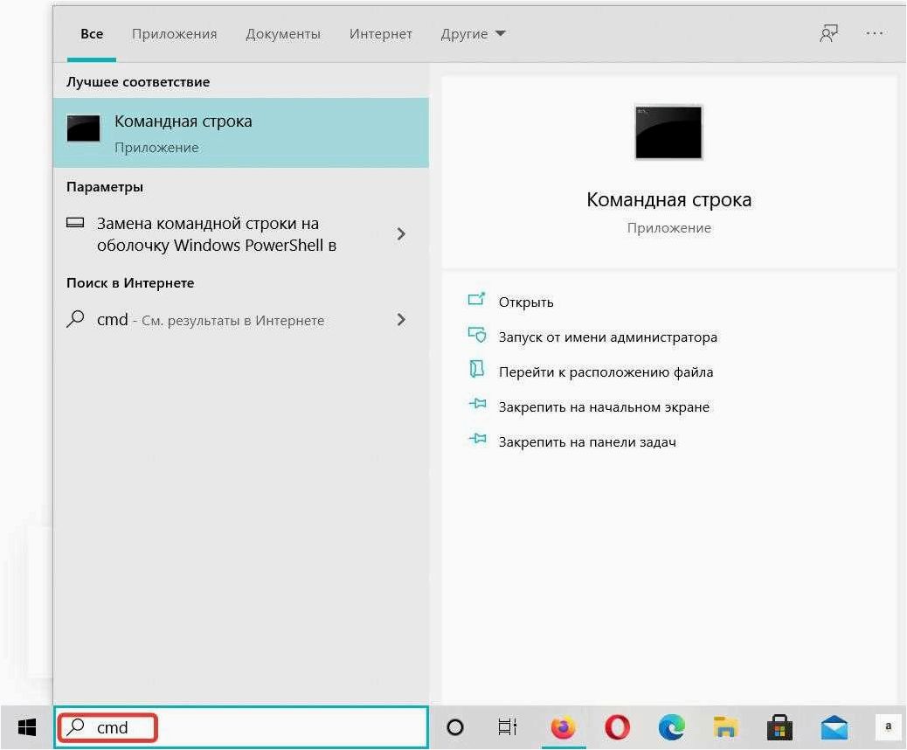Click Закрепить на начальном экране
Image resolution: width=907 pixels, height=750 pixels.
604,407
